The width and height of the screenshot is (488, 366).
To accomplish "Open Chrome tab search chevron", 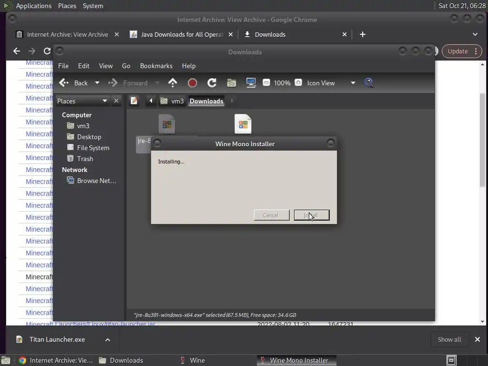I will point(475,34).
